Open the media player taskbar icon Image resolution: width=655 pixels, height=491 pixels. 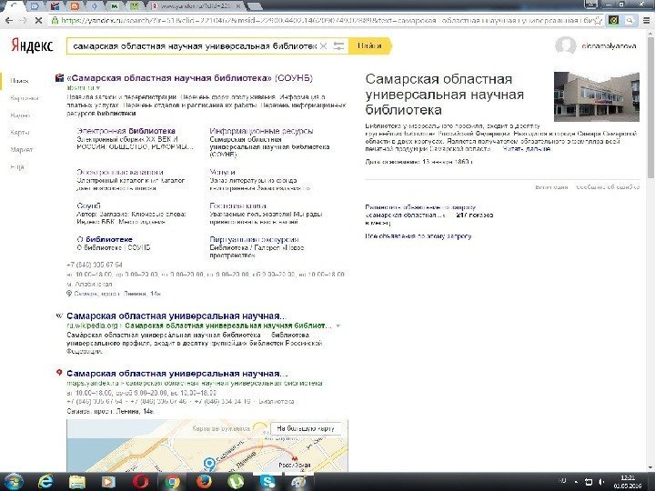click(x=108, y=482)
